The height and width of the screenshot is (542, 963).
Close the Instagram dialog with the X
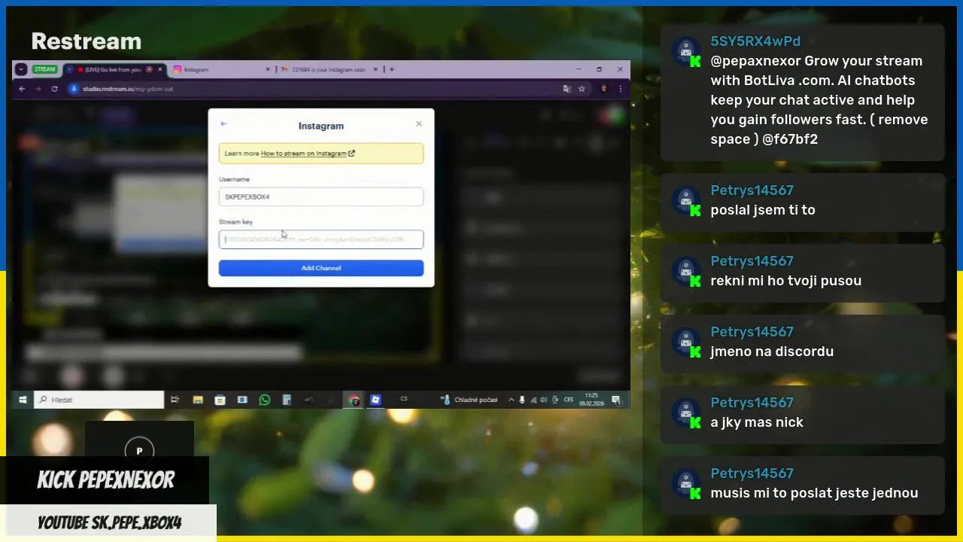point(419,124)
